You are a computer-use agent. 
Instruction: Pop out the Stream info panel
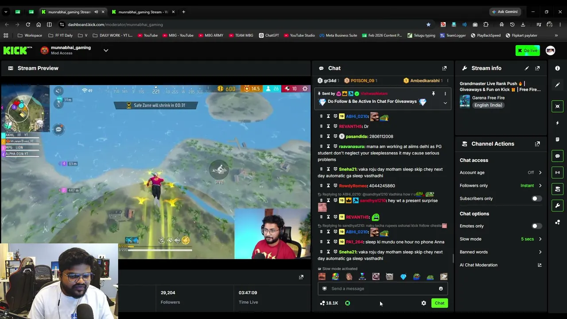(x=537, y=68)
